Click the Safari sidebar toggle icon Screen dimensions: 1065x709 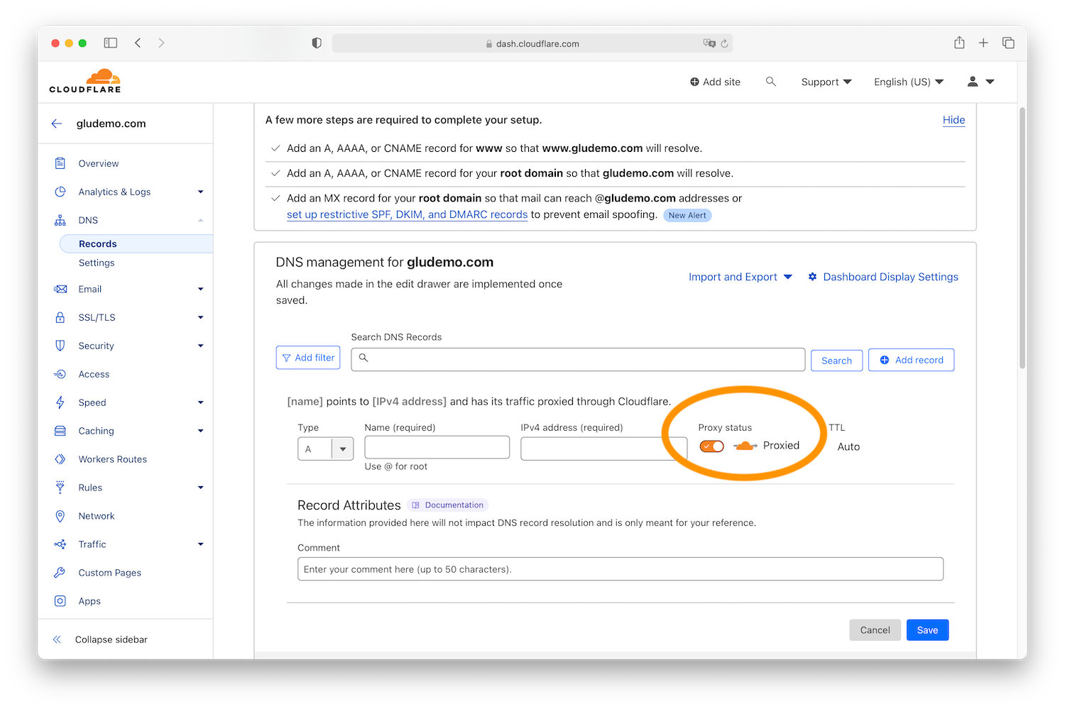pos(110,43)
